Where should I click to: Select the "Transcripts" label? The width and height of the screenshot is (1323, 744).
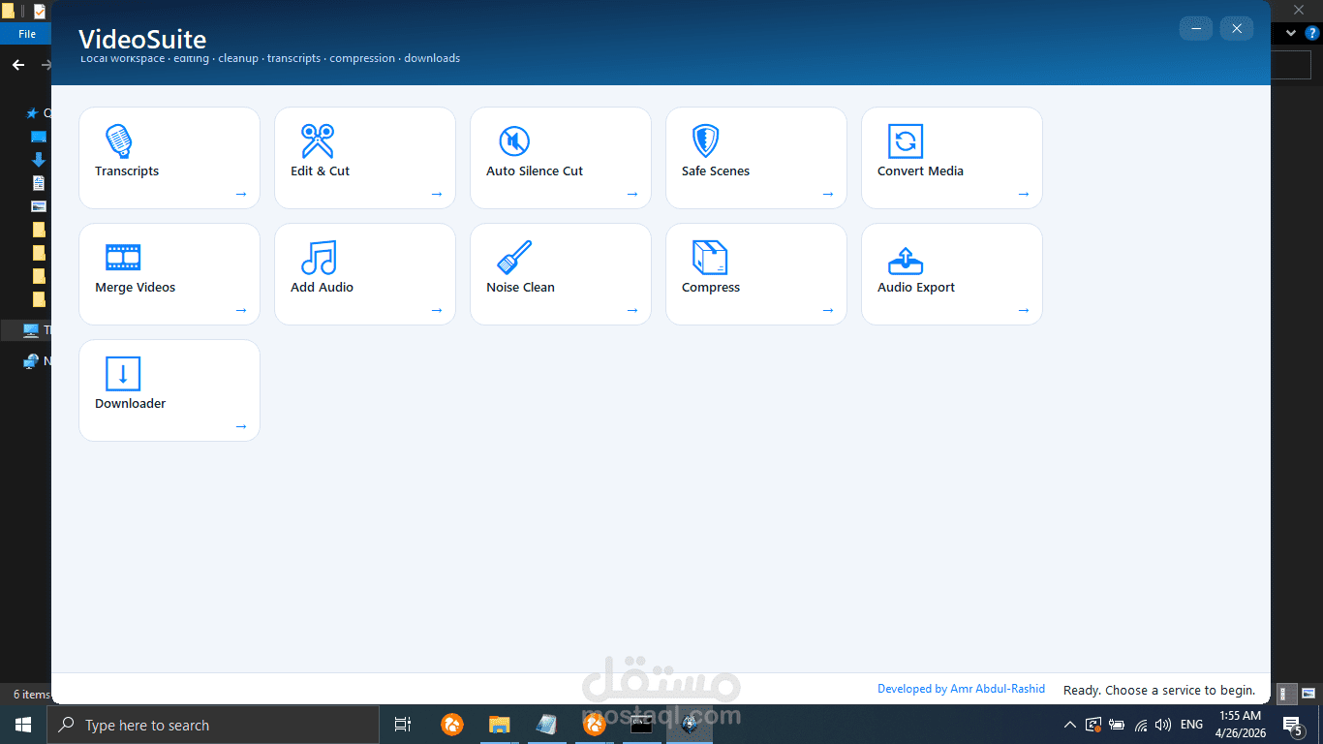coord(127,171)
